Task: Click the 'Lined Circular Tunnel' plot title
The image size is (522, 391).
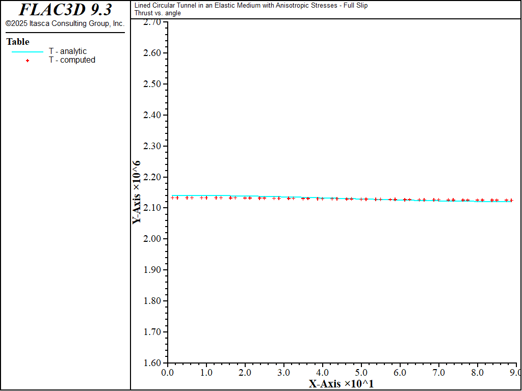Action: coord(251,6)
